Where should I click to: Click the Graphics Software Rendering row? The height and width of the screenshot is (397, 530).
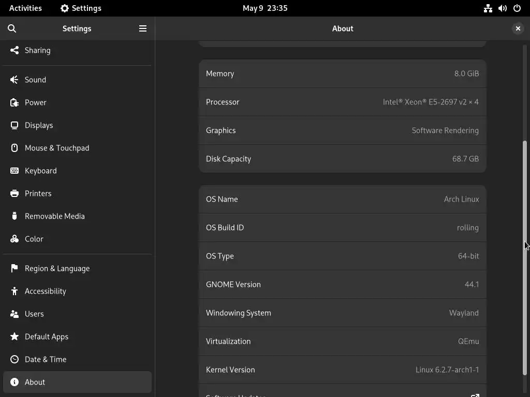(343, 130)
